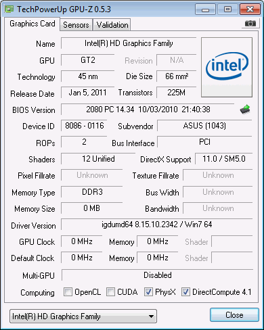
Task: Click the Driver Version field
Action: click(x=157, y=225)
